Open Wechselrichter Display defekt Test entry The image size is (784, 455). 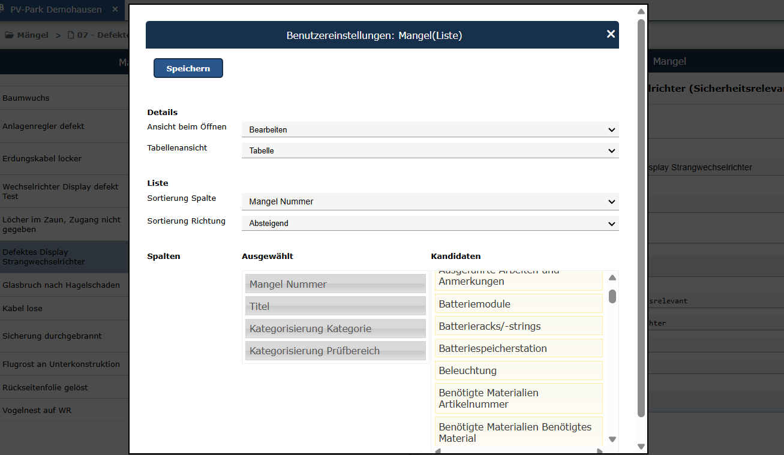click(64, 191)
